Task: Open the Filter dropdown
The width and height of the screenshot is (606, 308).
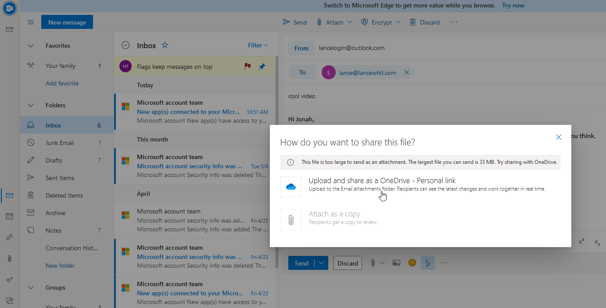Action: pos(258,45)
